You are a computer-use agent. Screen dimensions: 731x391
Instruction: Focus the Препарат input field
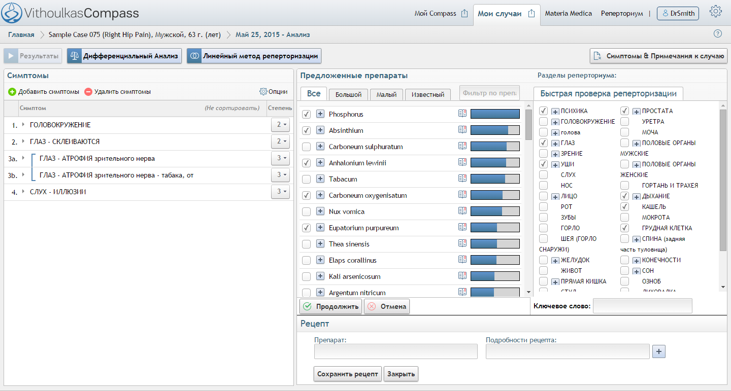click(396, 351)
